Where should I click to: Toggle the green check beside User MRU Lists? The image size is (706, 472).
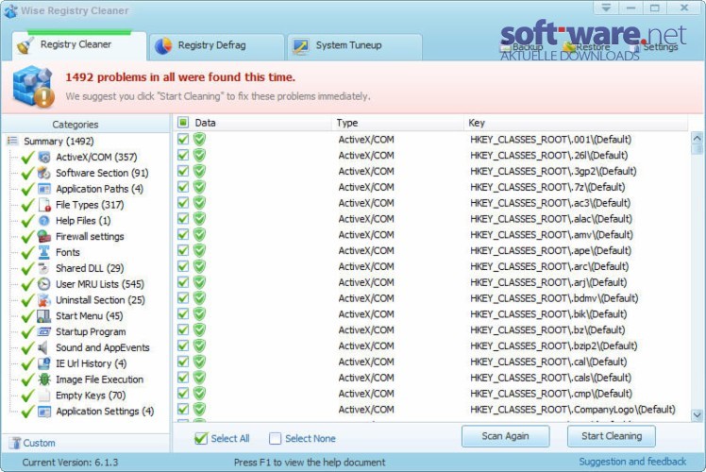click(28, 284)
